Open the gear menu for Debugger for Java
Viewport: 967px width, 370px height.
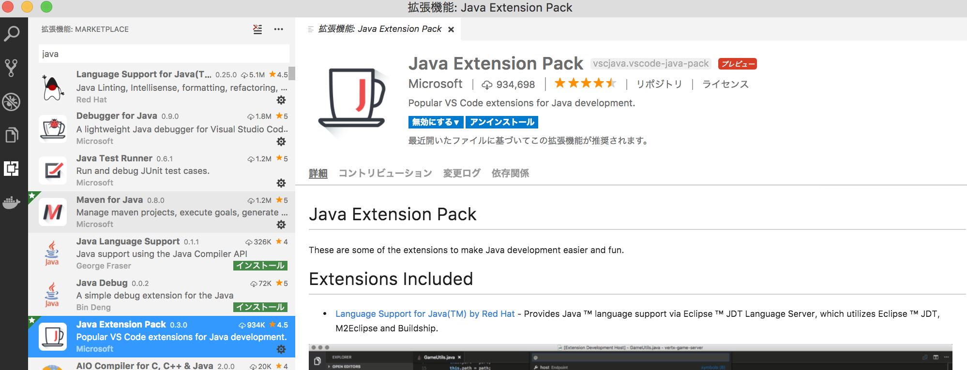tap(281, 142)
